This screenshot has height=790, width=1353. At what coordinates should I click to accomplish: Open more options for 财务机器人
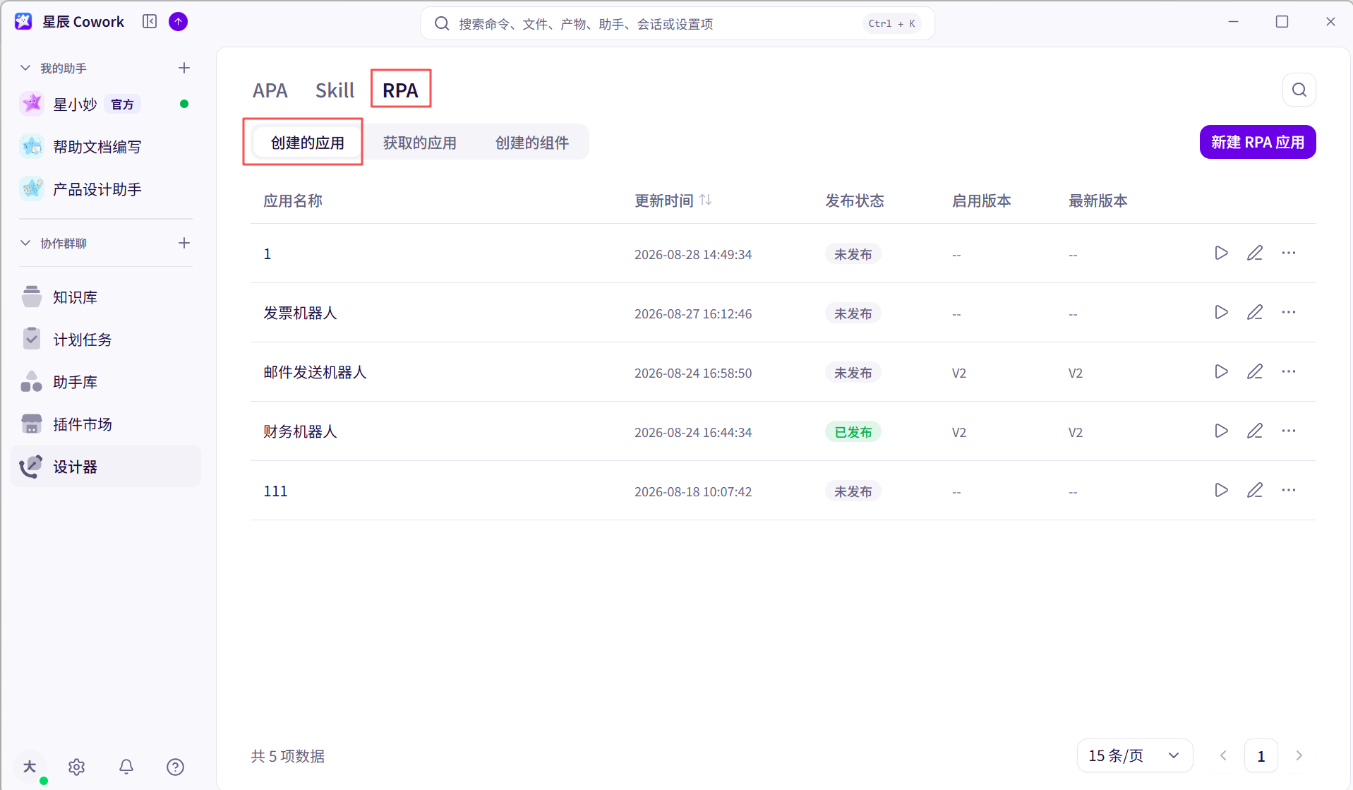tap(1288, 431)
